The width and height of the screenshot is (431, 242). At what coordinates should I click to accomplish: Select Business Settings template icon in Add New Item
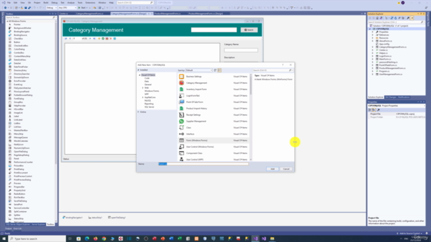click(x=181, y=77)
